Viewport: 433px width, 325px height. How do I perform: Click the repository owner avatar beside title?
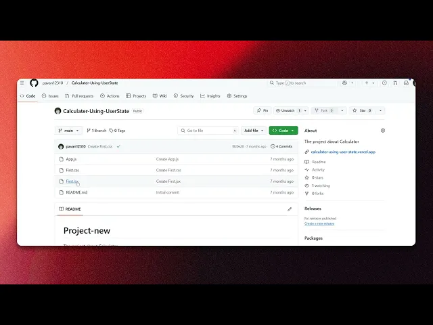[58, 111]
